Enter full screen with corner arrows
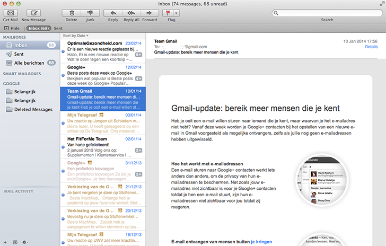386x246 pixels. point(382,4)
